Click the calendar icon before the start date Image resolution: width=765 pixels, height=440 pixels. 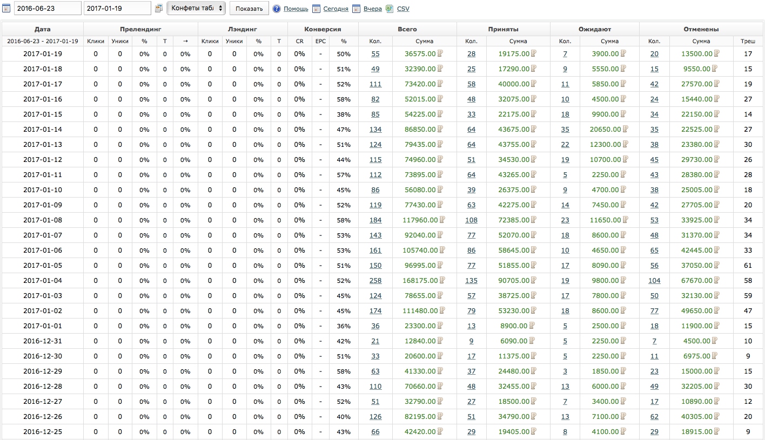click(x=6, y=9)
